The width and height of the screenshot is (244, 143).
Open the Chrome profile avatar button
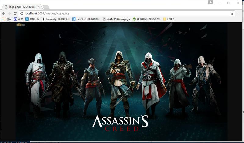211,2
